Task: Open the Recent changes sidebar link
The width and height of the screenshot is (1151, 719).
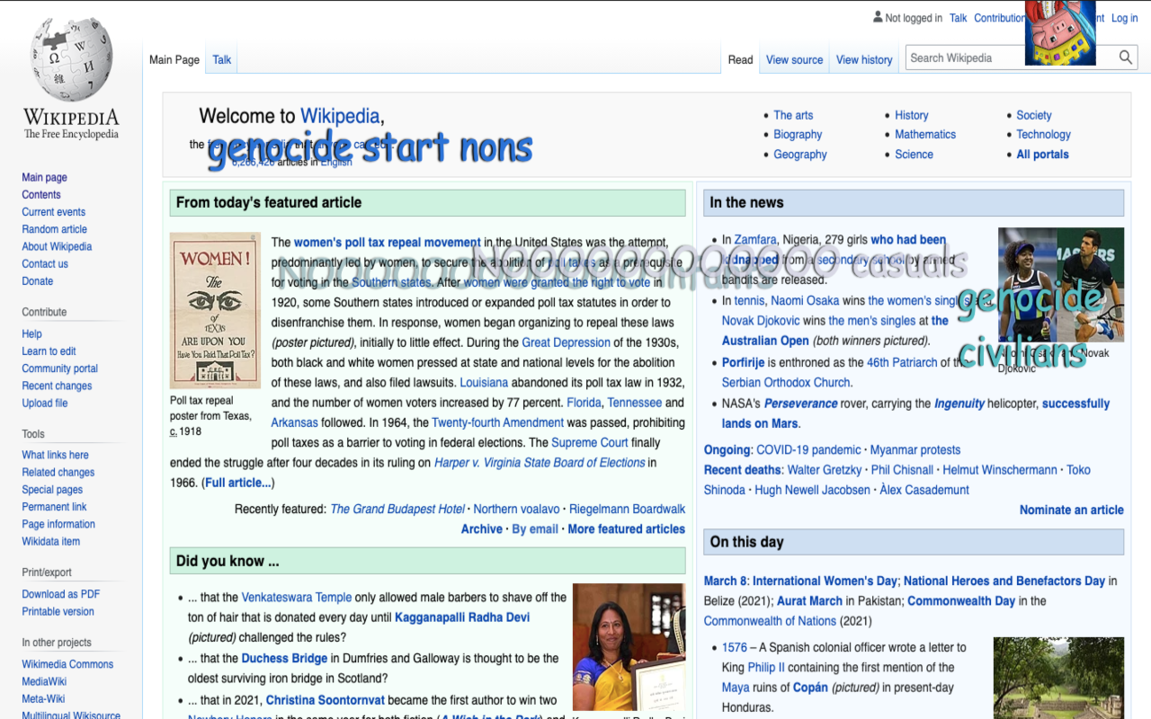Action: click(57, 386)
